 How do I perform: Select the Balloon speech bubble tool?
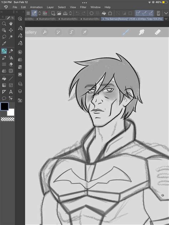tap(4, 98)
